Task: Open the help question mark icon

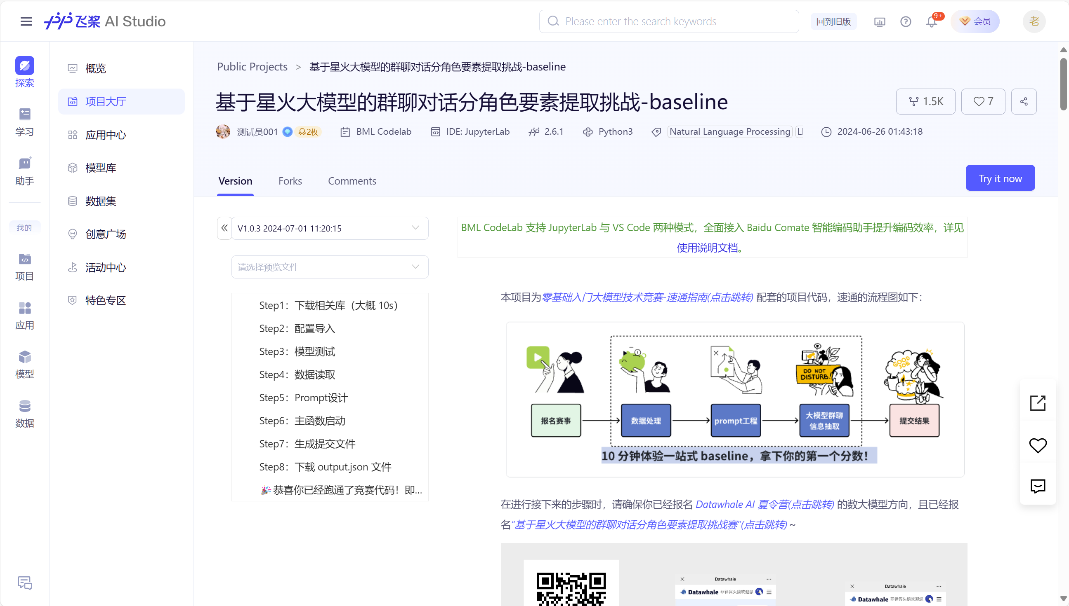Action: [905, 22]
